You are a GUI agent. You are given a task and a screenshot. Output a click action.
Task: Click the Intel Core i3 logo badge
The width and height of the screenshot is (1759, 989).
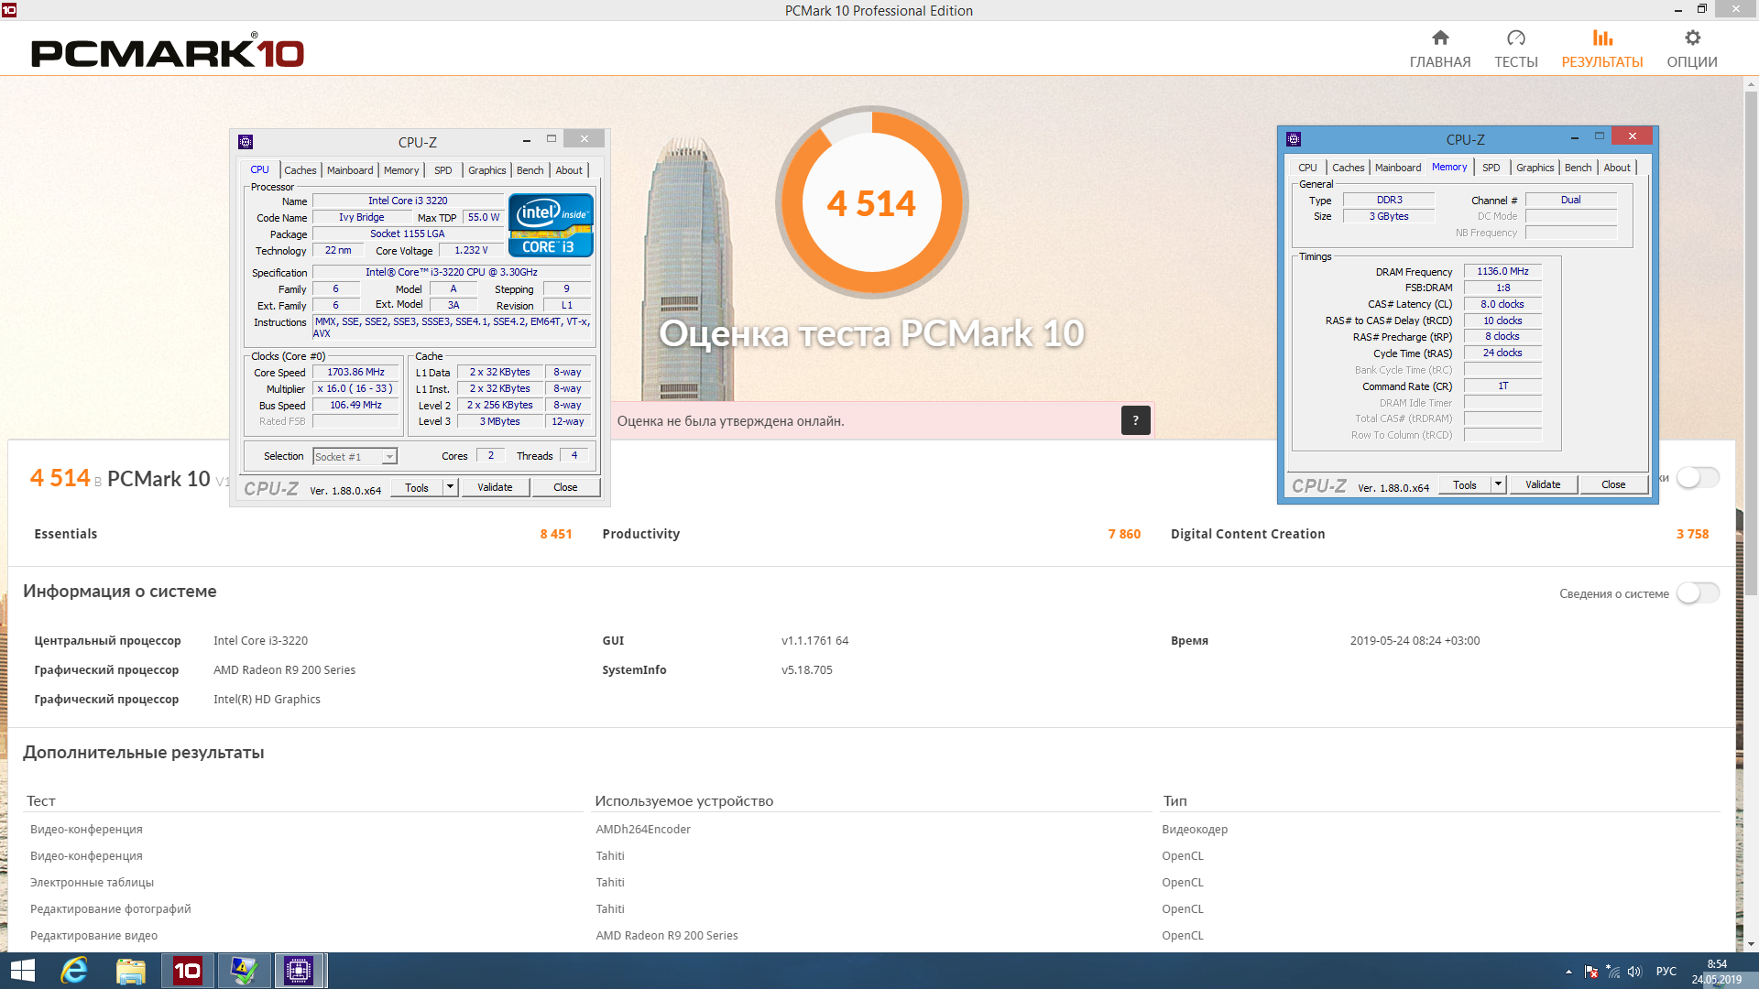(551, 225)
